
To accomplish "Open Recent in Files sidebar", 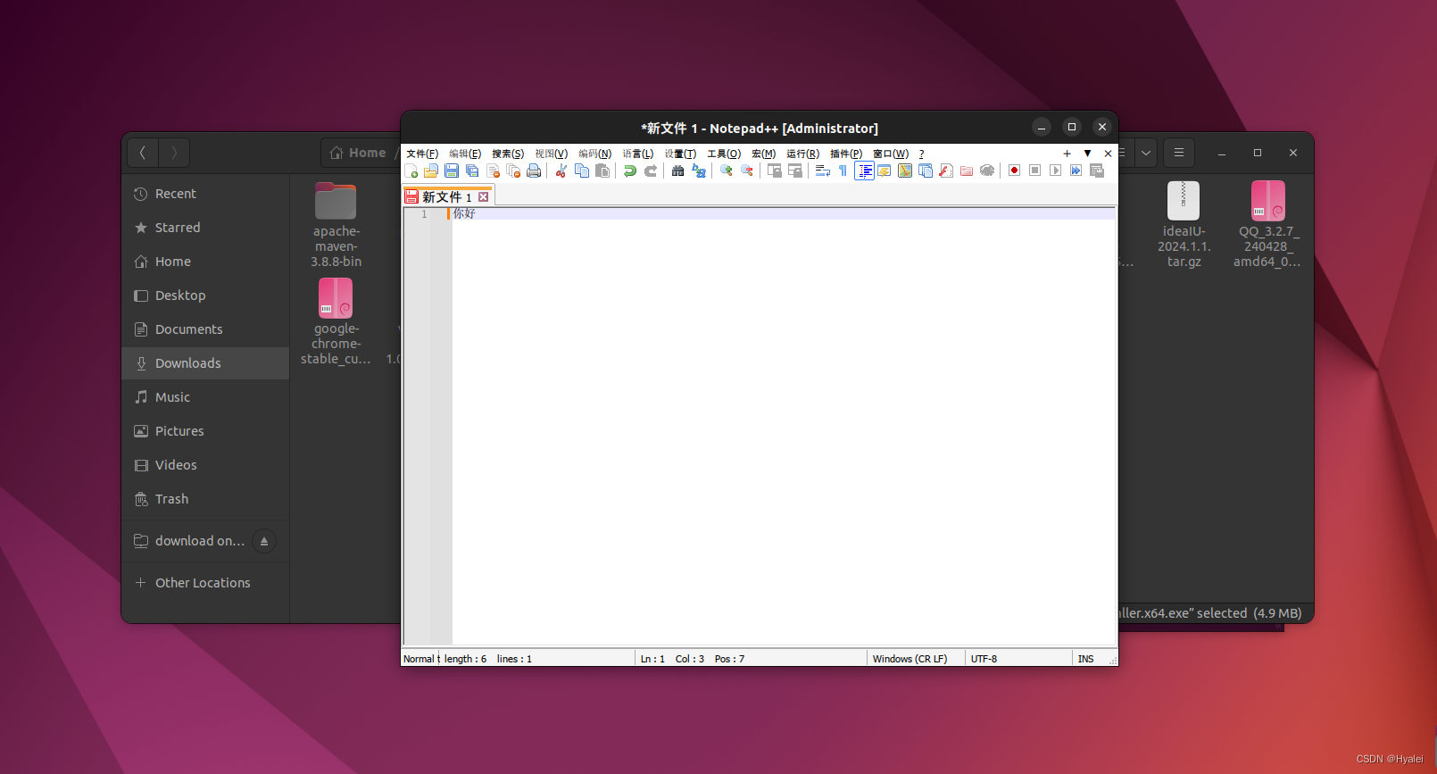I will click(x=205, y=194).
